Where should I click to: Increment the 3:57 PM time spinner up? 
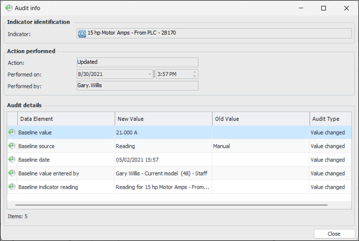coord(195,72)
